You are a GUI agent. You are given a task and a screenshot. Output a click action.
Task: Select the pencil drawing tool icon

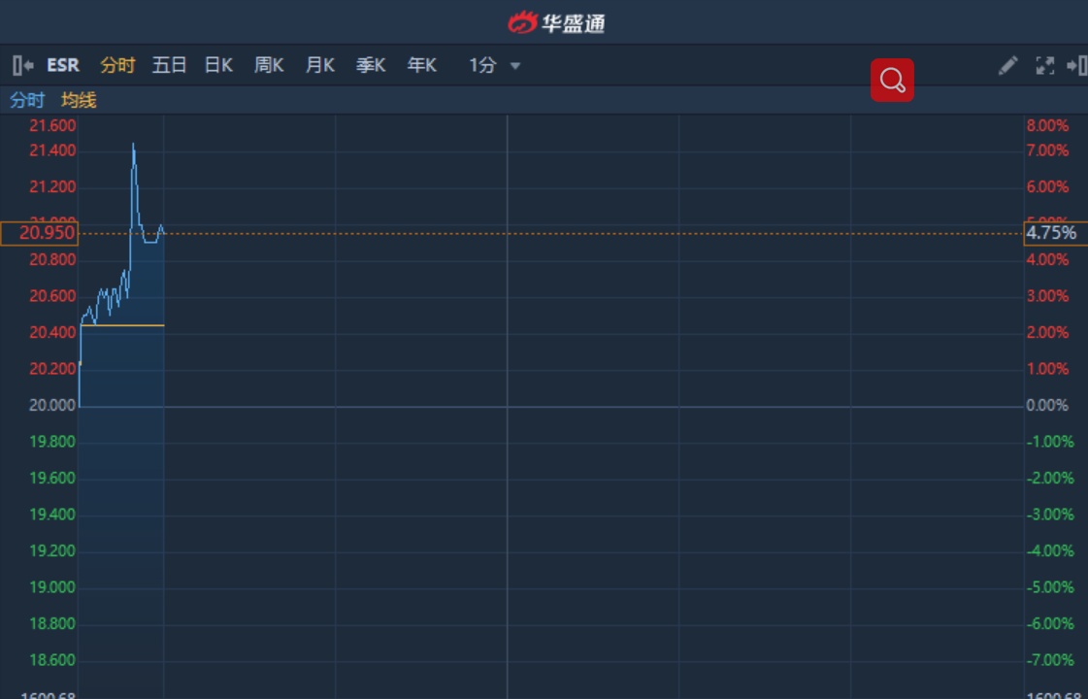tap(1007, 65)
